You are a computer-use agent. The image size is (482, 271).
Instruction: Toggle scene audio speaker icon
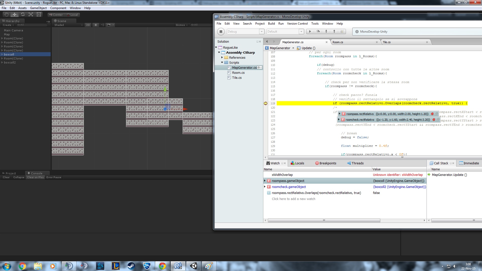[102, 25]
